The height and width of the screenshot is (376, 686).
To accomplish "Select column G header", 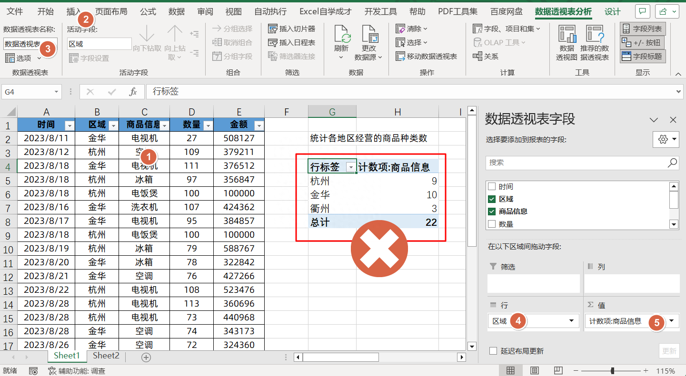I will click(x=332, y=112).
